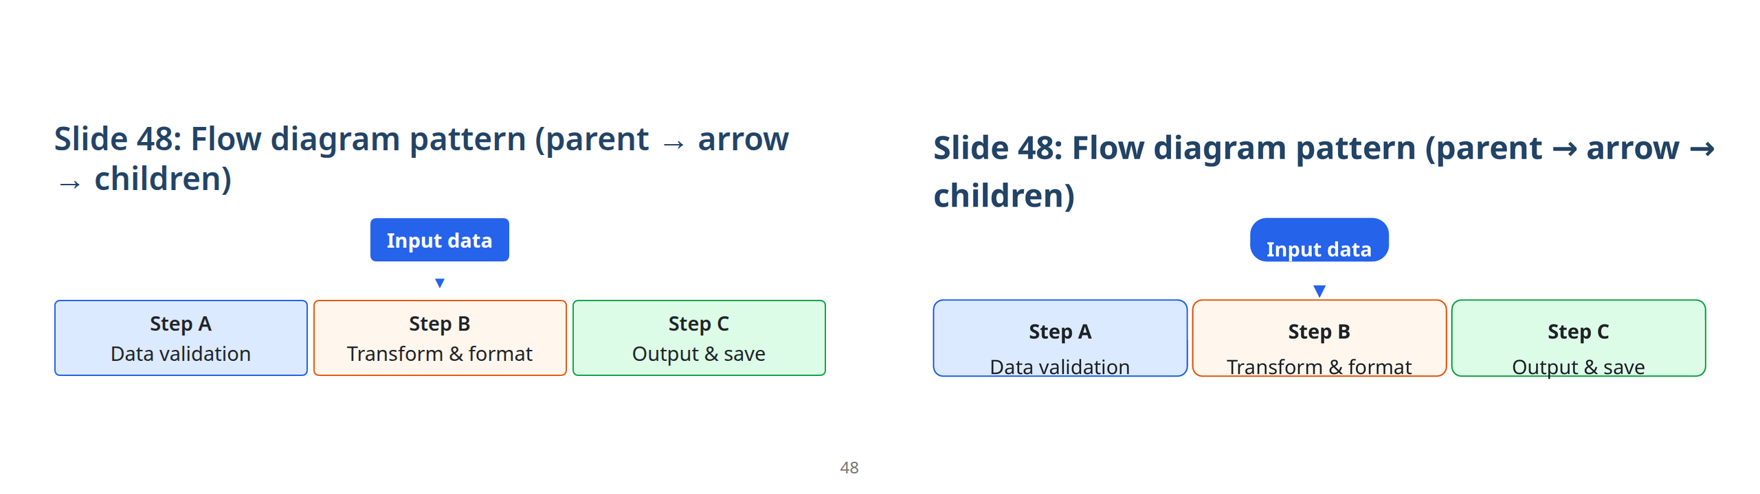Click 'Output & save' text in left slide
Viewport: 1760px width, 494px height.
tap(699, 354)
